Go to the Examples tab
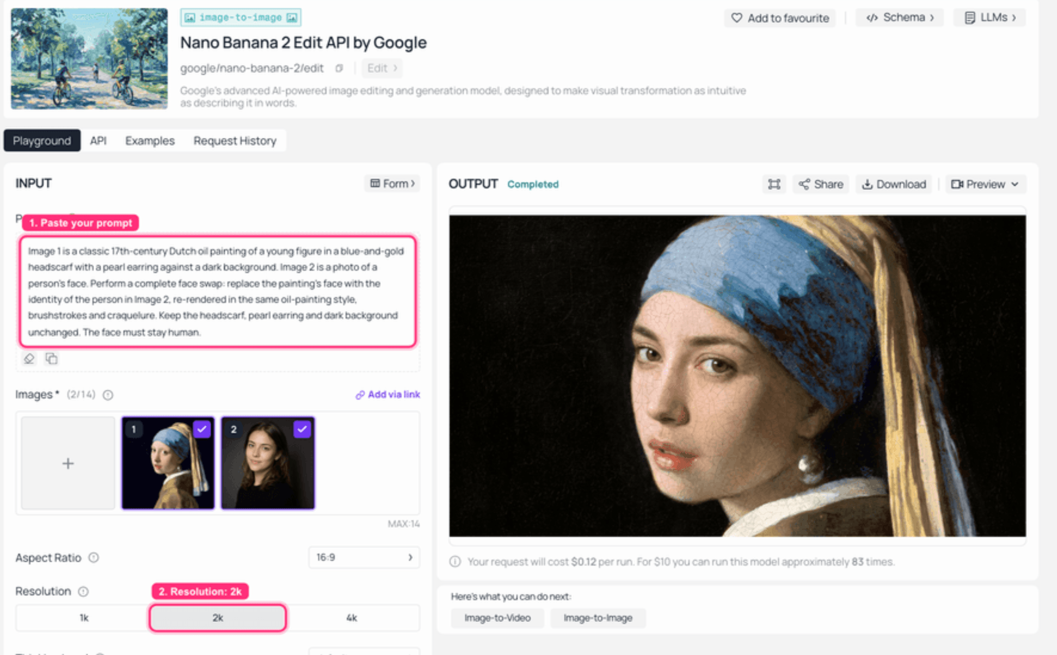Viewport: 1057px width, 655px height. [150, 141]
